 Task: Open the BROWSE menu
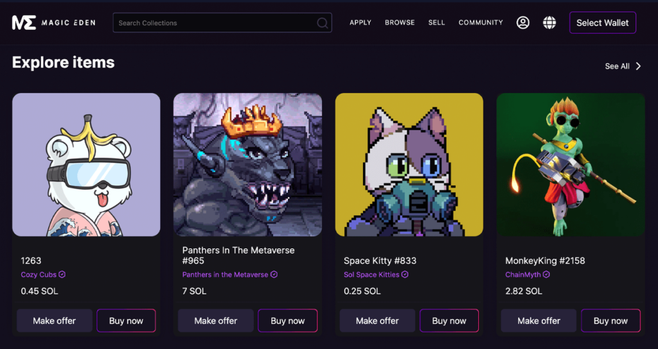point(400,22)
